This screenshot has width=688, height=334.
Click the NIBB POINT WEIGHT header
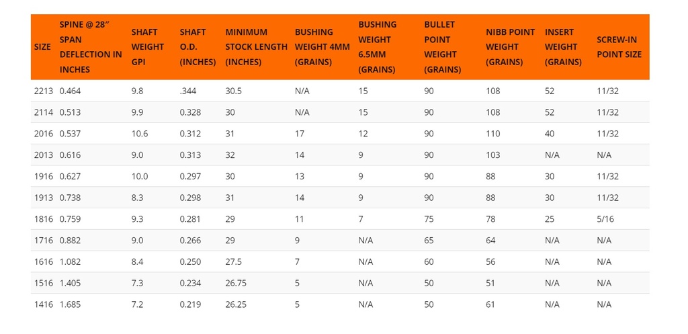[511, 47]
